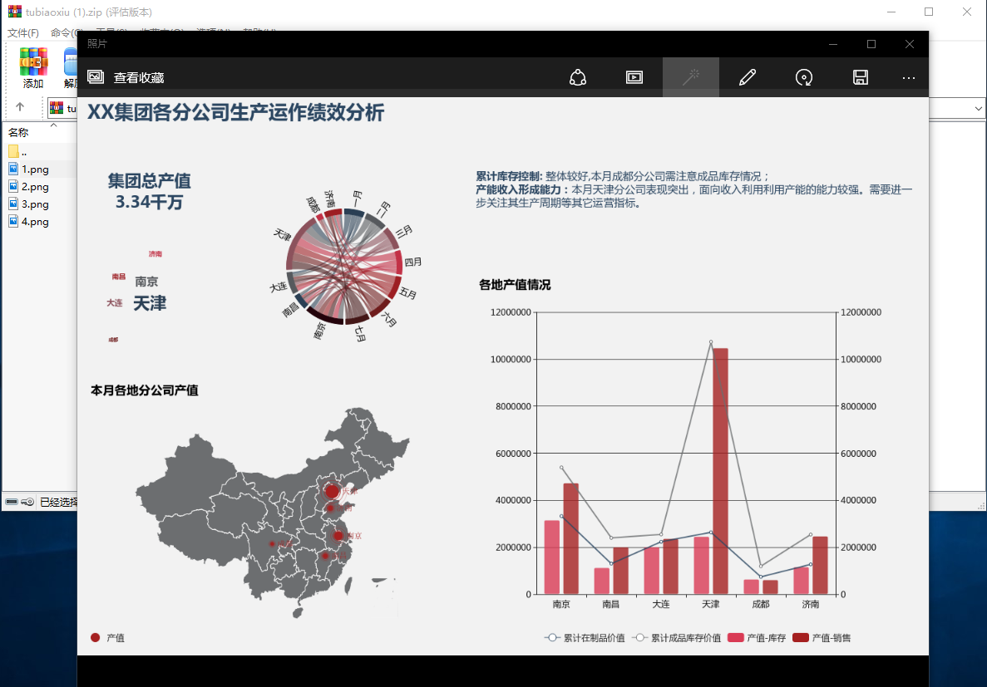
Task: Click the dashboard title XX集团各分公司生产运作绩效分析
Action: coord(235,113)
